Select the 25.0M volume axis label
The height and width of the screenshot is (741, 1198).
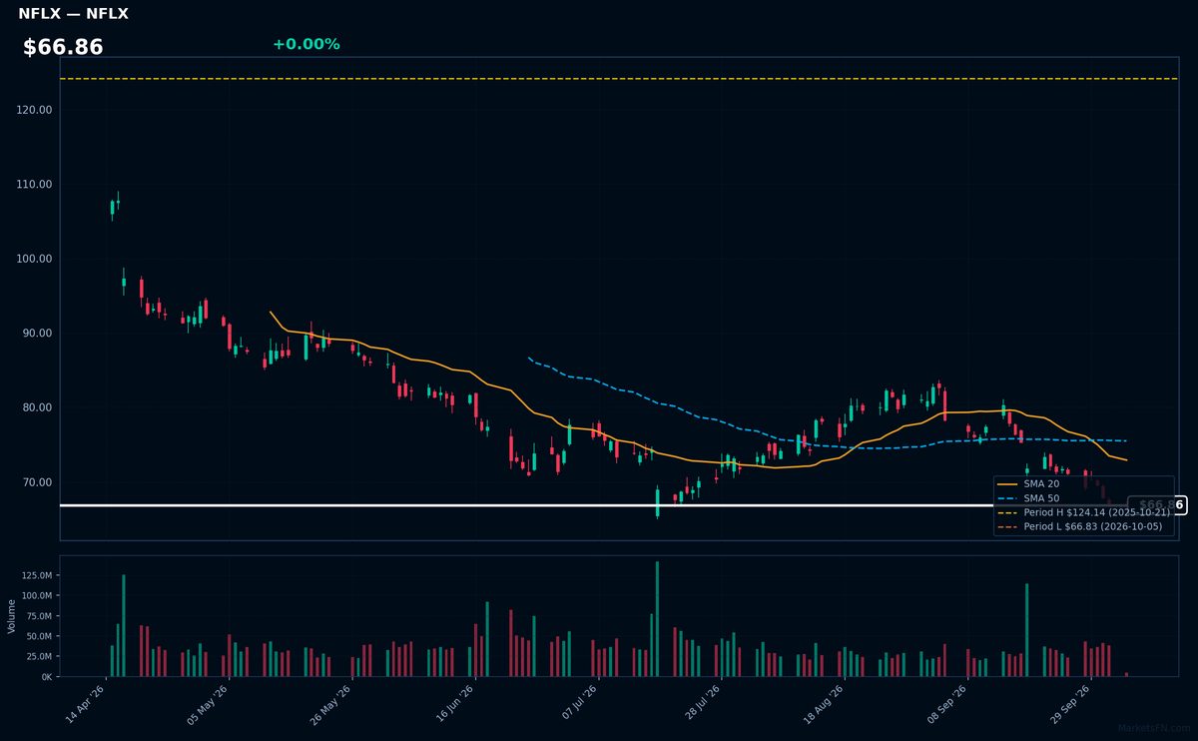[x=40, y=656]
